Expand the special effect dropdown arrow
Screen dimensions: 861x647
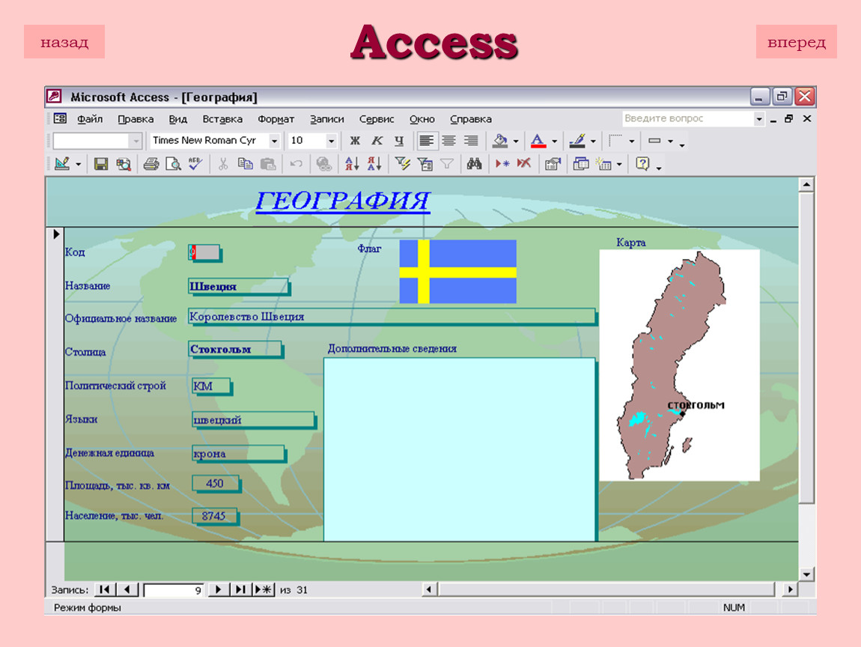(671, 141)
